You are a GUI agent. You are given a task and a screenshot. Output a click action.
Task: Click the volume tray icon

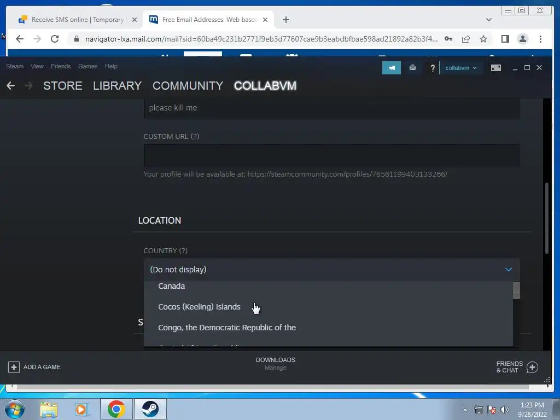pos(505,410)
